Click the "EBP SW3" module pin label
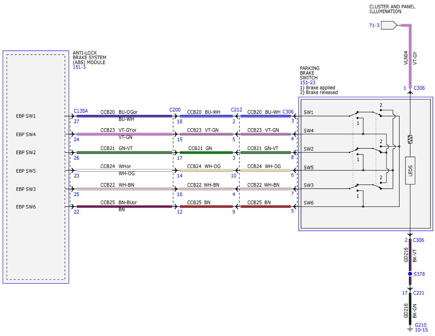 pos(26,189)
